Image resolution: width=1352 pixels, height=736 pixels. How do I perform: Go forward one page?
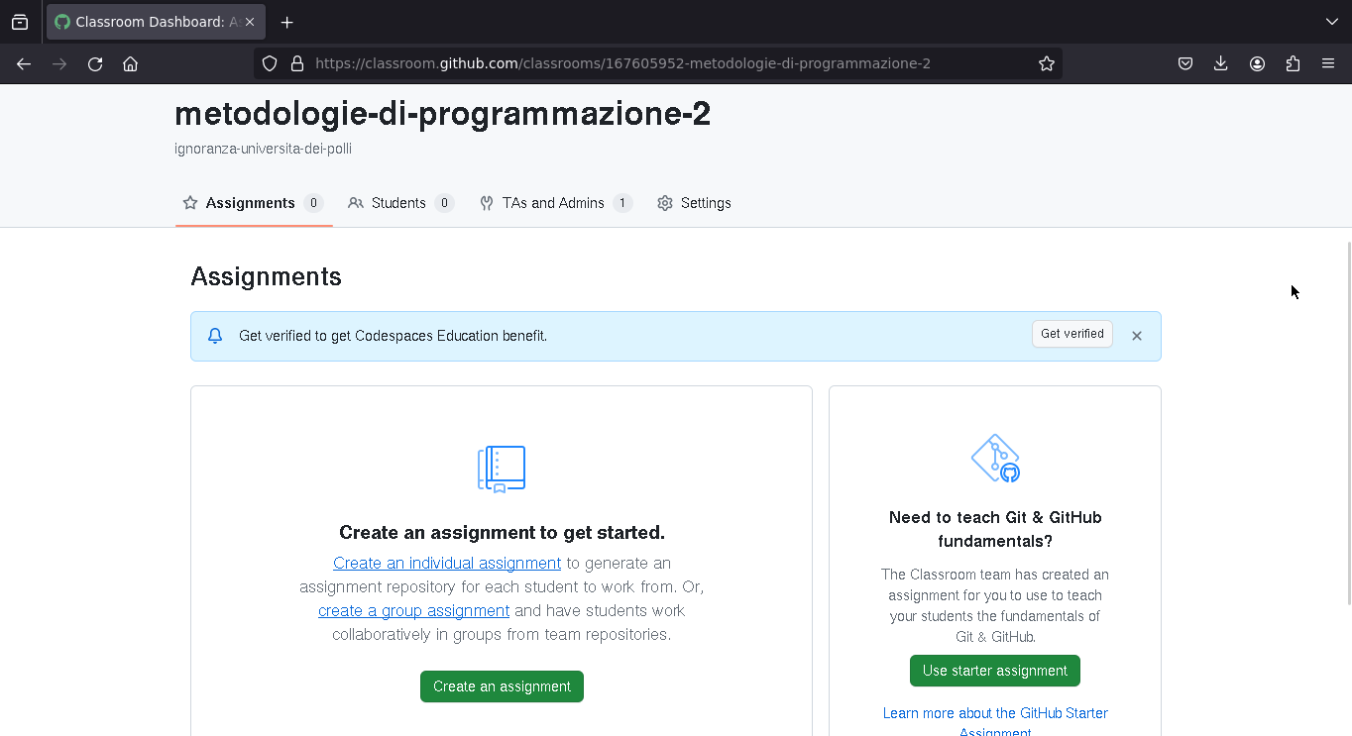point(59,63)
